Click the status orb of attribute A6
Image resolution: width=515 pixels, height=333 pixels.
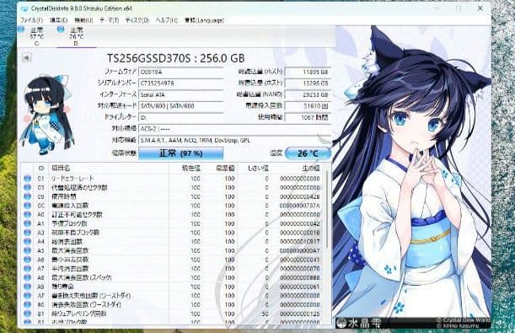point(28,260)
